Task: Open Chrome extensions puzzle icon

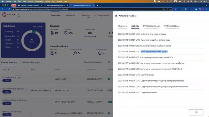Action: pos(196,9)
